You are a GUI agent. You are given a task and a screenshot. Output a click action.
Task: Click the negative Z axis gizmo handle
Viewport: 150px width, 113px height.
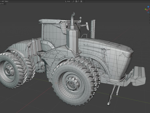click(148, 13)
